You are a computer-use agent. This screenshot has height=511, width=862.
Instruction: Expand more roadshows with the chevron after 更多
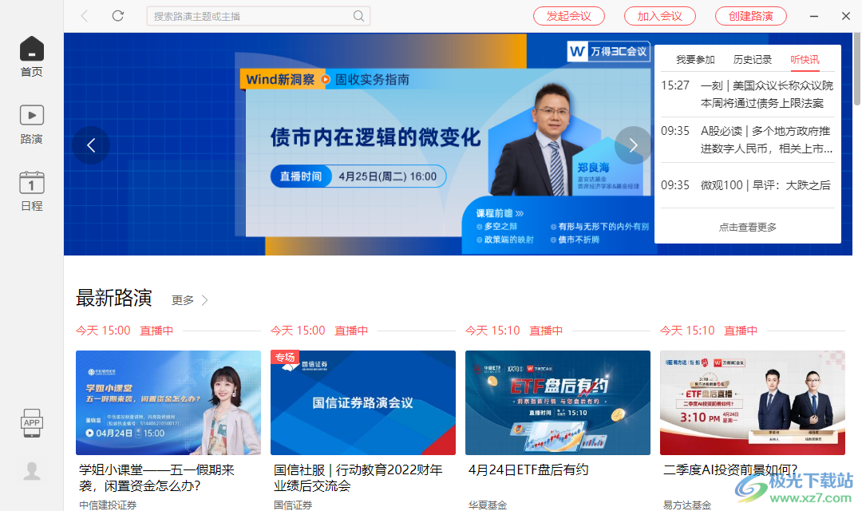204,300
